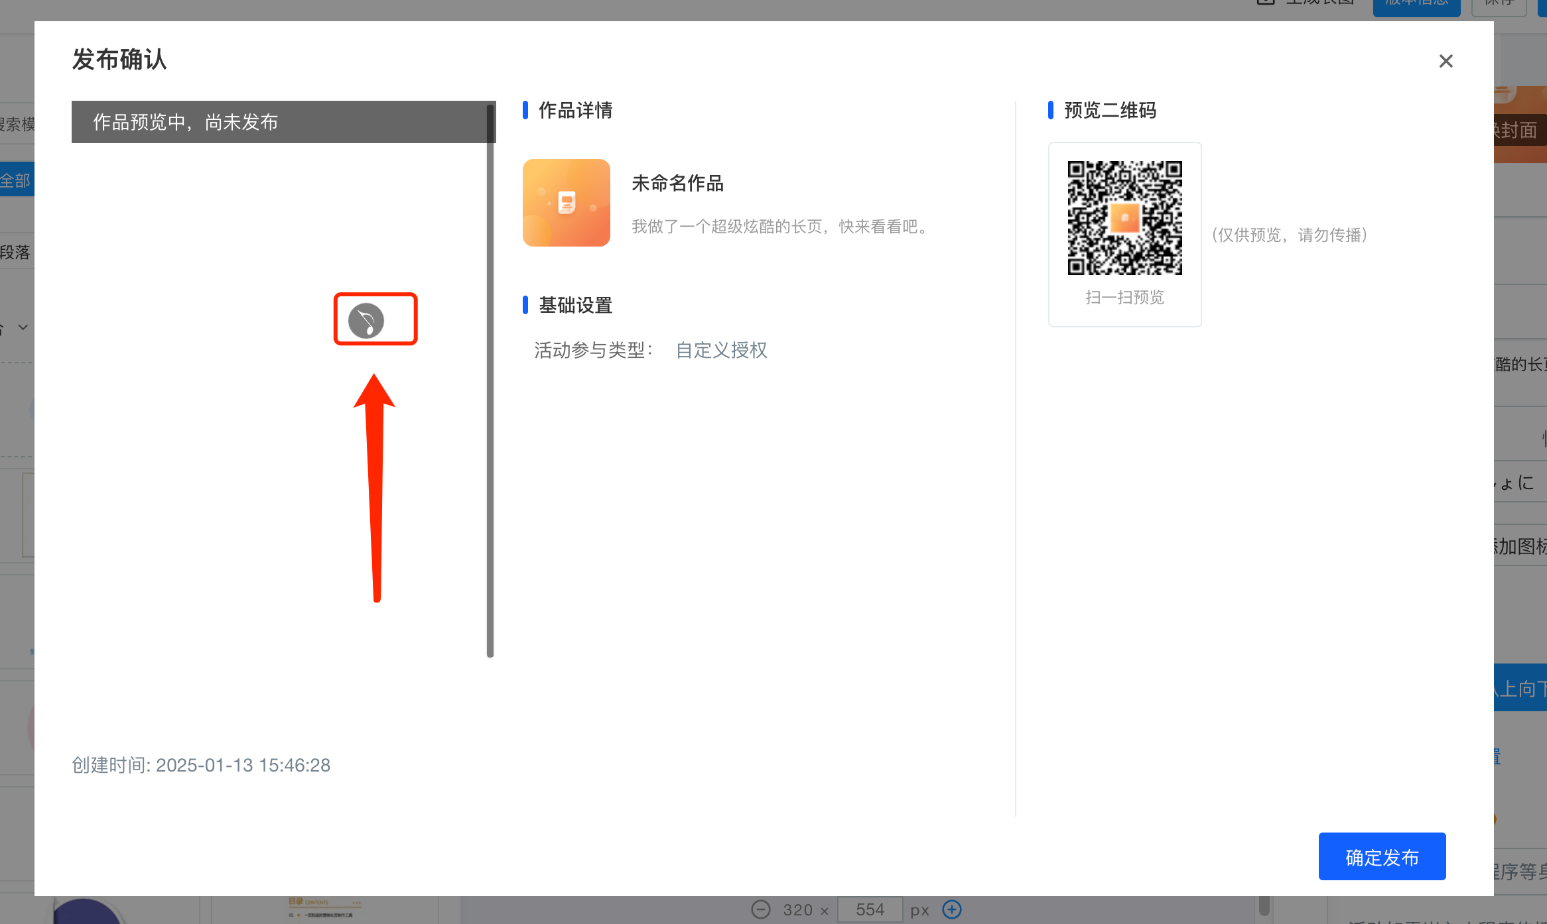Close the 发布确认 dialog with X
Screen dimensions: 1547x924
tap(1446, 61)
